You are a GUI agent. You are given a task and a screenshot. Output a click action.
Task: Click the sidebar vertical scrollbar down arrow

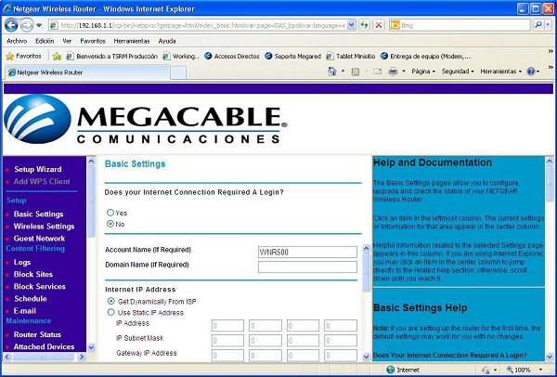pos(91,347)
